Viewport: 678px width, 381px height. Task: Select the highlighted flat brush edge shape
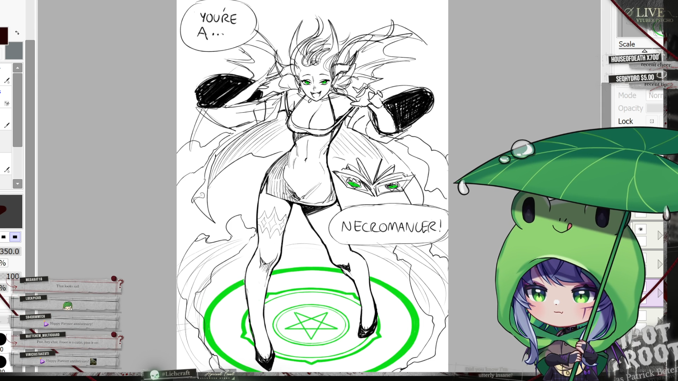coord(15,237)
